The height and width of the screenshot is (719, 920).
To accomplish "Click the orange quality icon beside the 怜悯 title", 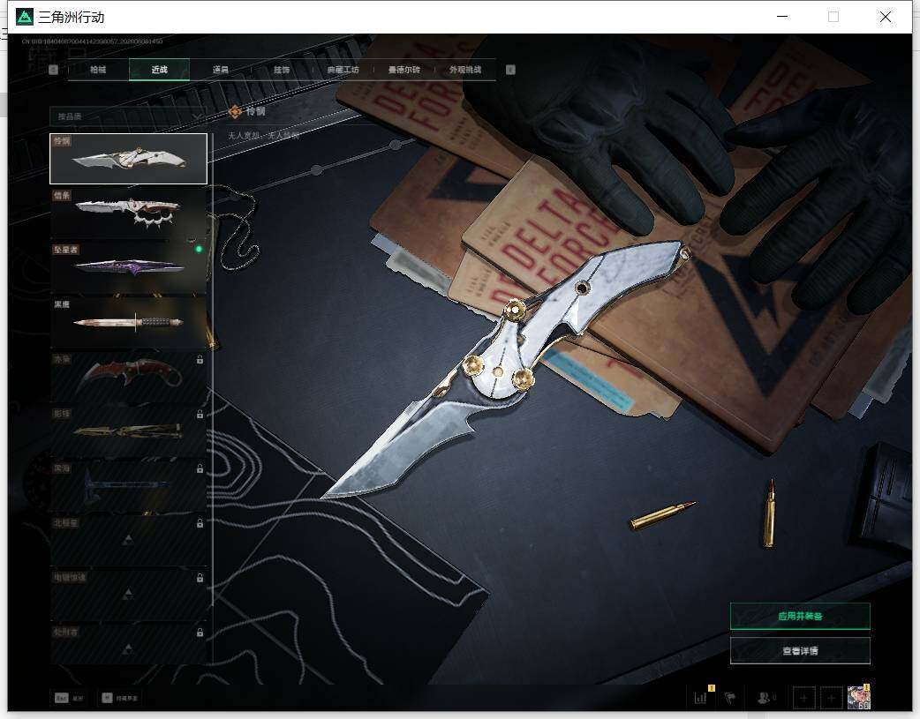I will pos(235,111).
